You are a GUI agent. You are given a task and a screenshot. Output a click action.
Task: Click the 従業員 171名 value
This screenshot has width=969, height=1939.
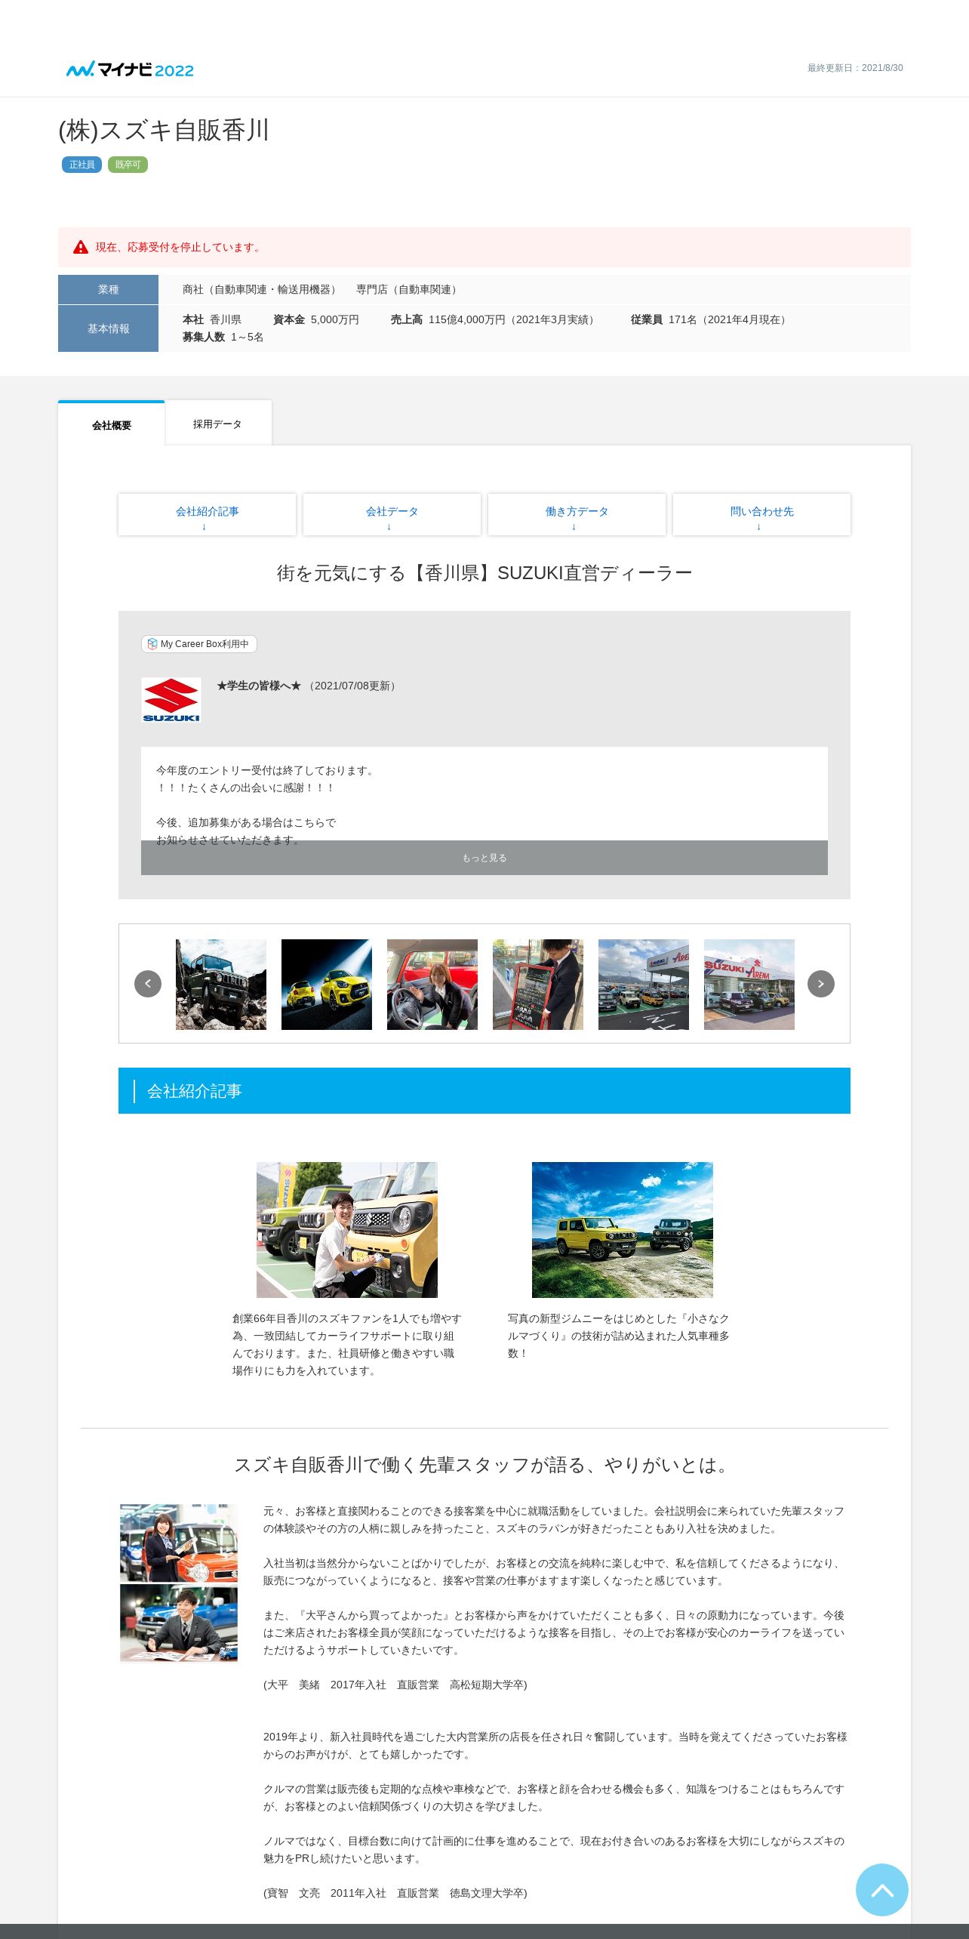pos(711,319)
